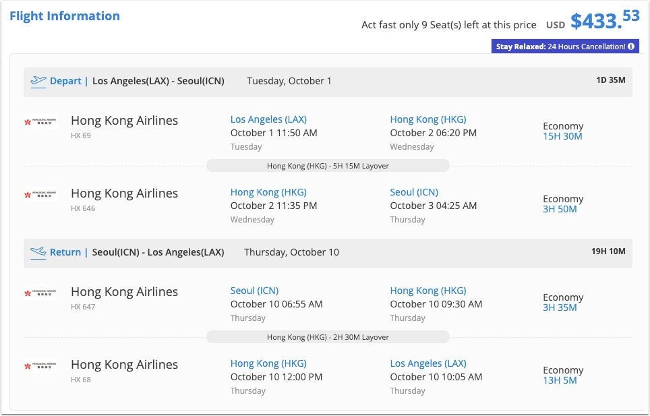Click the info icon beside 24 Hours Cancellation
Screen dimensions: 650x416
pyautogui.click(x=631, y=47)
